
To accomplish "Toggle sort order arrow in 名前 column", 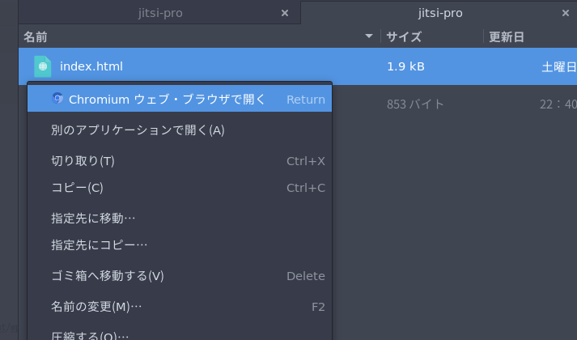I will point(369,36).
